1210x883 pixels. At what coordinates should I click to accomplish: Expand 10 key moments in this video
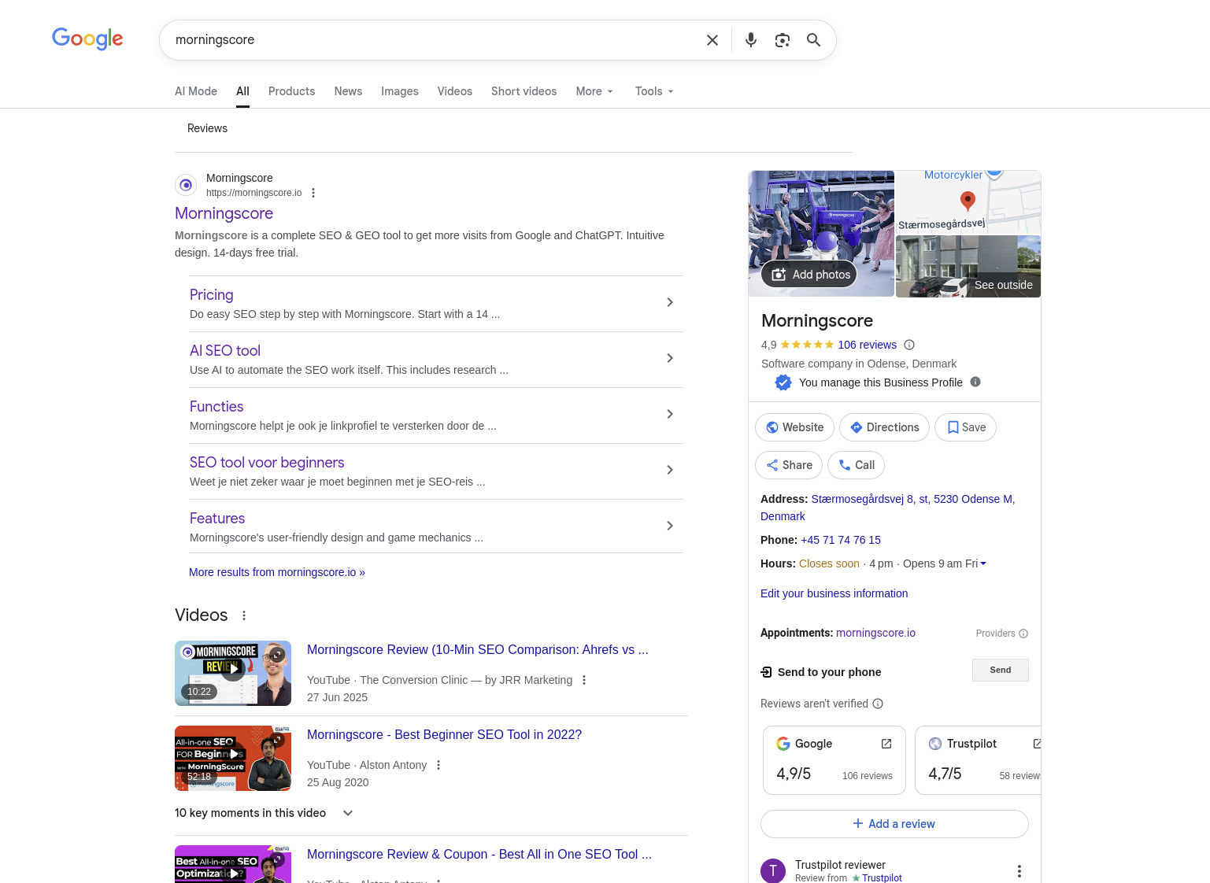pyautogui.click(x=347, y=813)
